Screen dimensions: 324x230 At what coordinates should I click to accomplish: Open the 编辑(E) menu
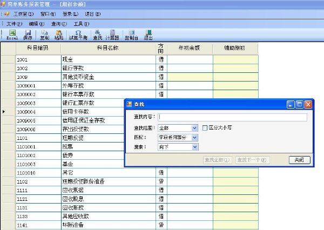click(x=37, y=24)
